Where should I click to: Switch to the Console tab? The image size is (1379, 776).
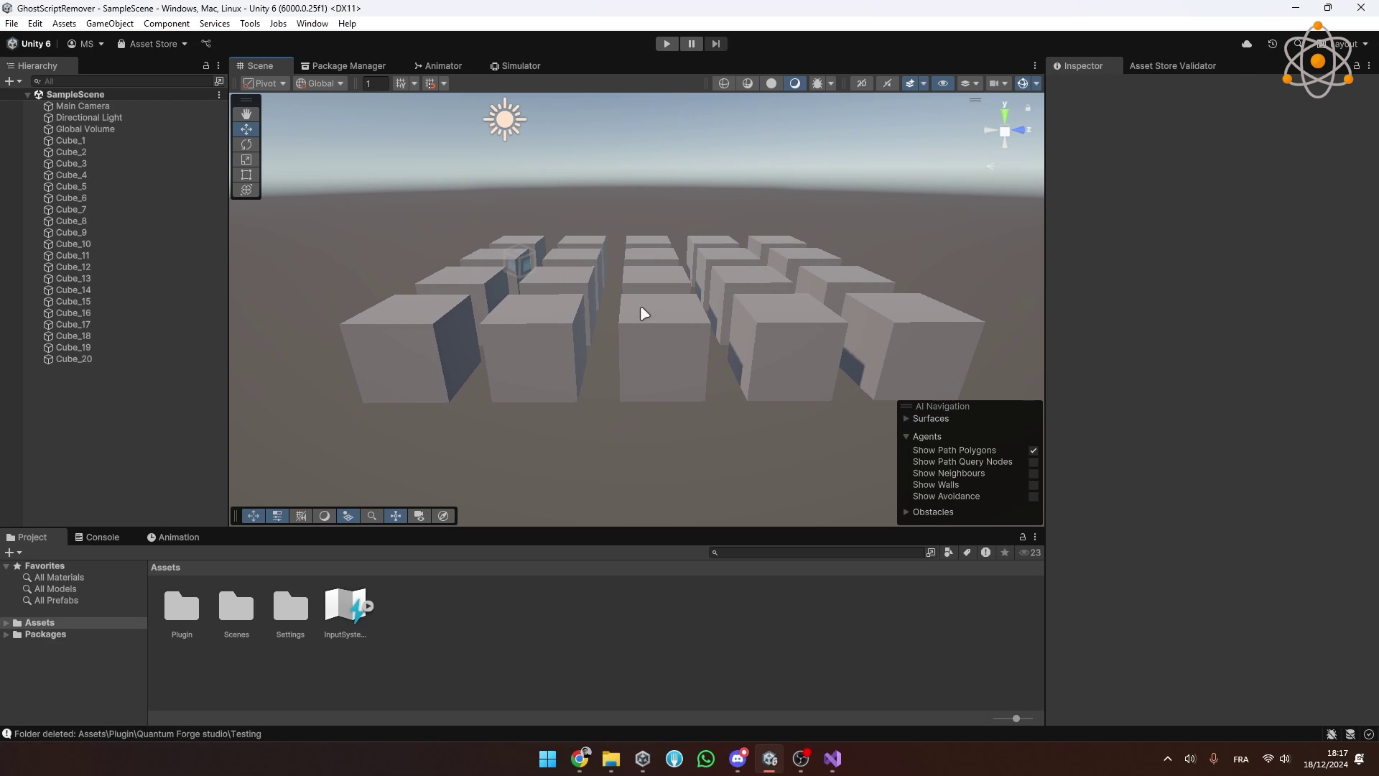click(97, 537)
